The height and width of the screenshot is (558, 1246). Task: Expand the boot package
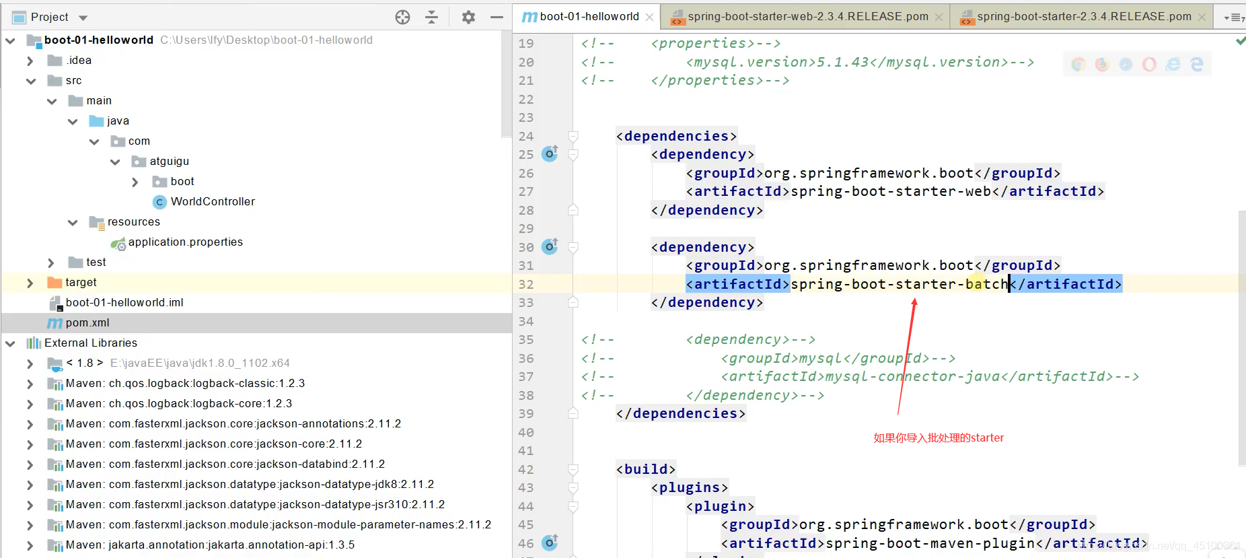[x=135, y=182]
